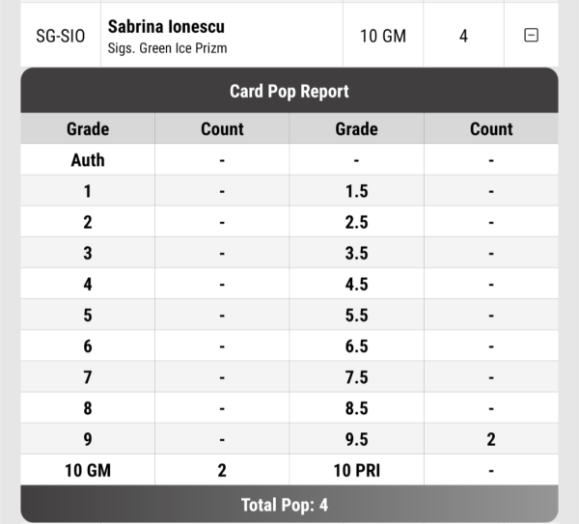
Task: Click the count 2 beside grade 9.5
Action: click(x=491, y=440)
